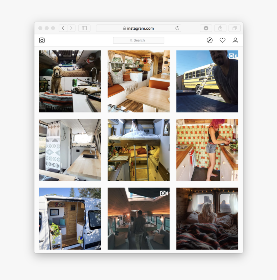Show Safari tab overview
Image resolution: width=277 pixels, height=280 pixels.
(x=234, y=28)
